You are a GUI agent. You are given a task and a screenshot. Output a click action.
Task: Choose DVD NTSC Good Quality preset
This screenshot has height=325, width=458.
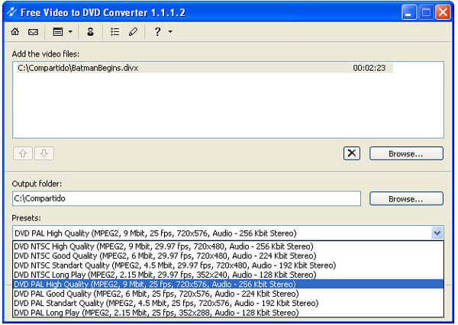(228, 256)
